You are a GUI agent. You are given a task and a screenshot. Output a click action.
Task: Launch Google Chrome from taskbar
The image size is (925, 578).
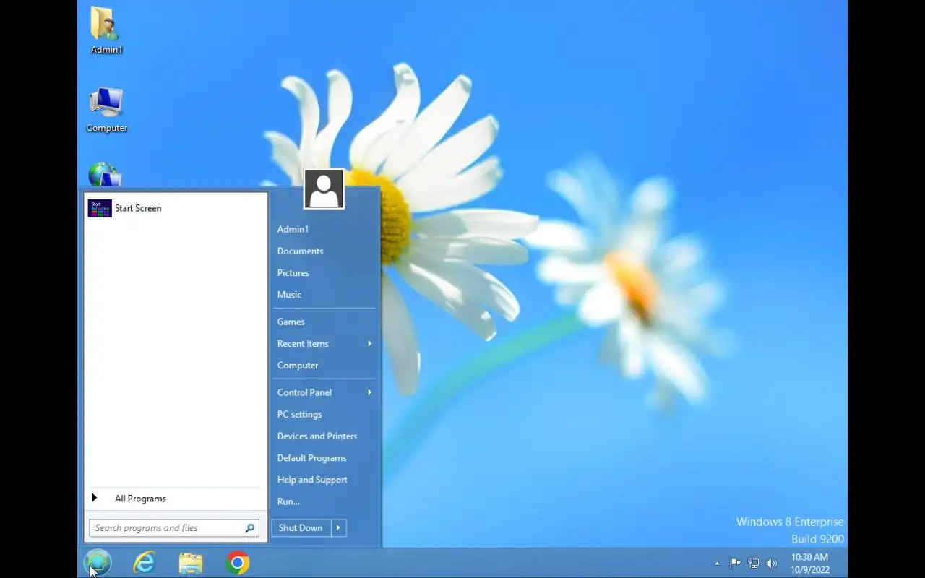click(237, 563)
